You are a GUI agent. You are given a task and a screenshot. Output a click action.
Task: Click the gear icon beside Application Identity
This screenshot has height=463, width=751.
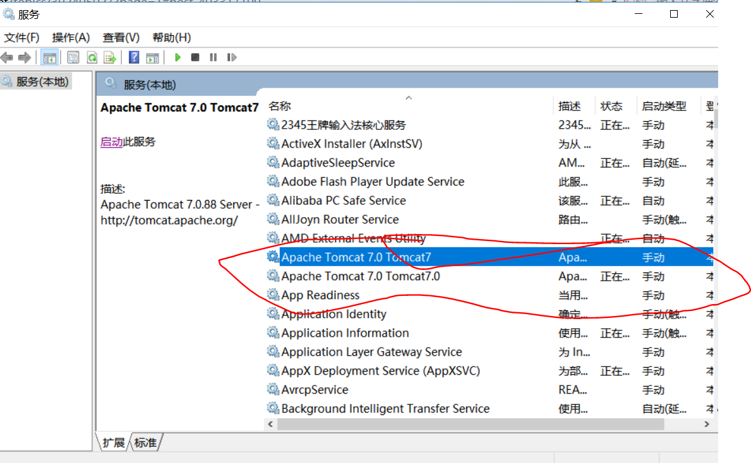point(273,314)
